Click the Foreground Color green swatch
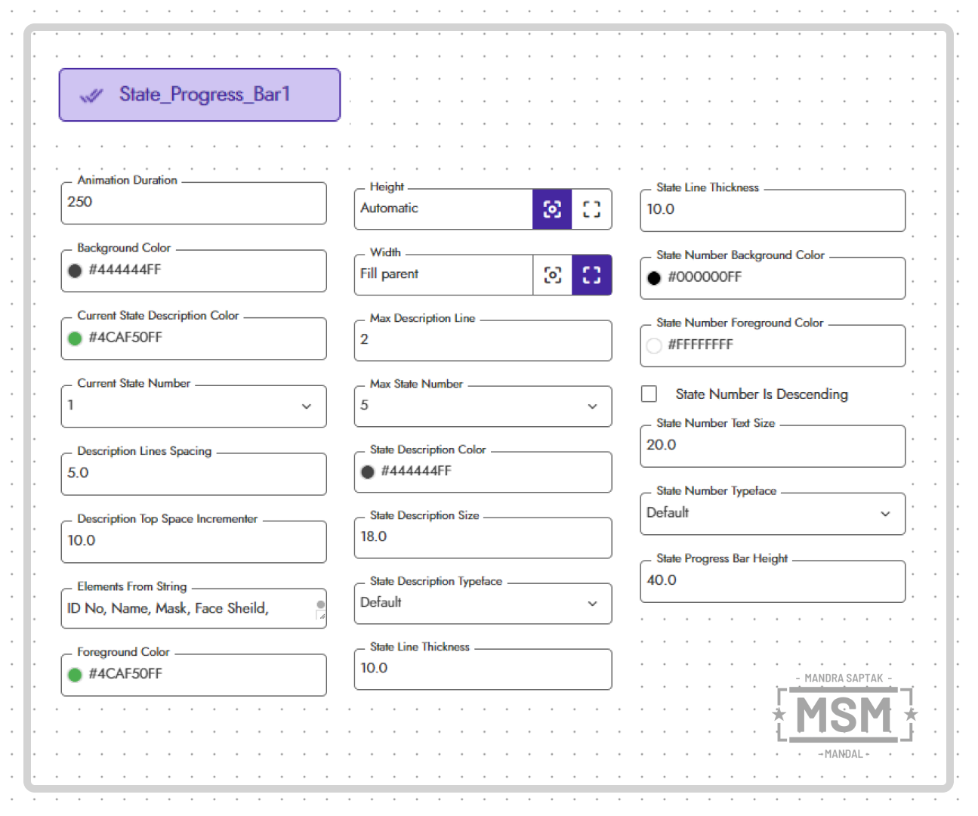 (75, 675)
